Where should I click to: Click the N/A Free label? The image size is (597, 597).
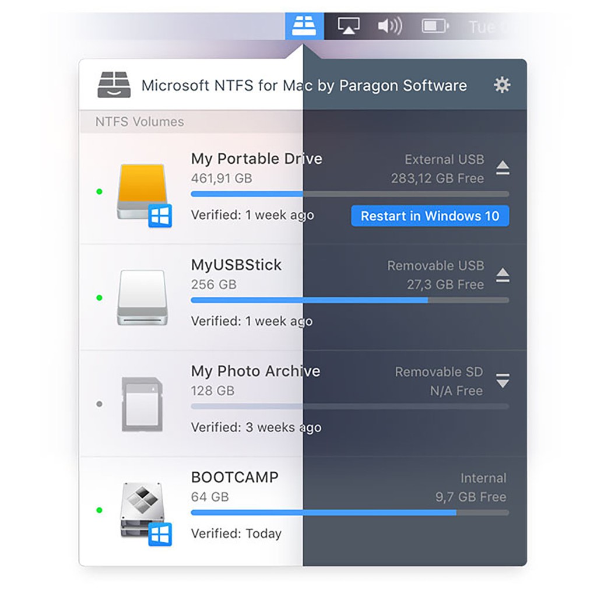coord(456,391)
